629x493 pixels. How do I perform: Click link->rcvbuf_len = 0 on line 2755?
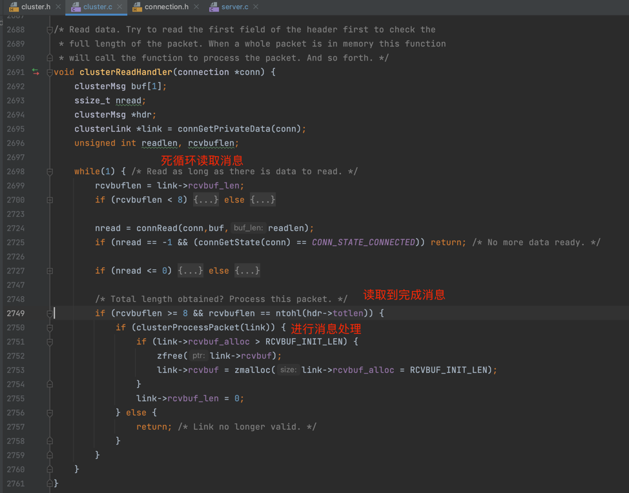coord(189,398)
